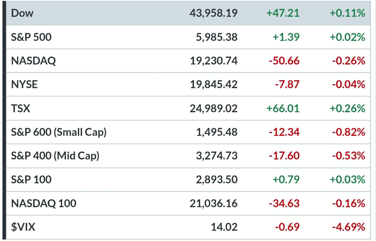Click the $VIX volatility index
Viewport: 376px width, 241px height.
[x=188, y=227]
